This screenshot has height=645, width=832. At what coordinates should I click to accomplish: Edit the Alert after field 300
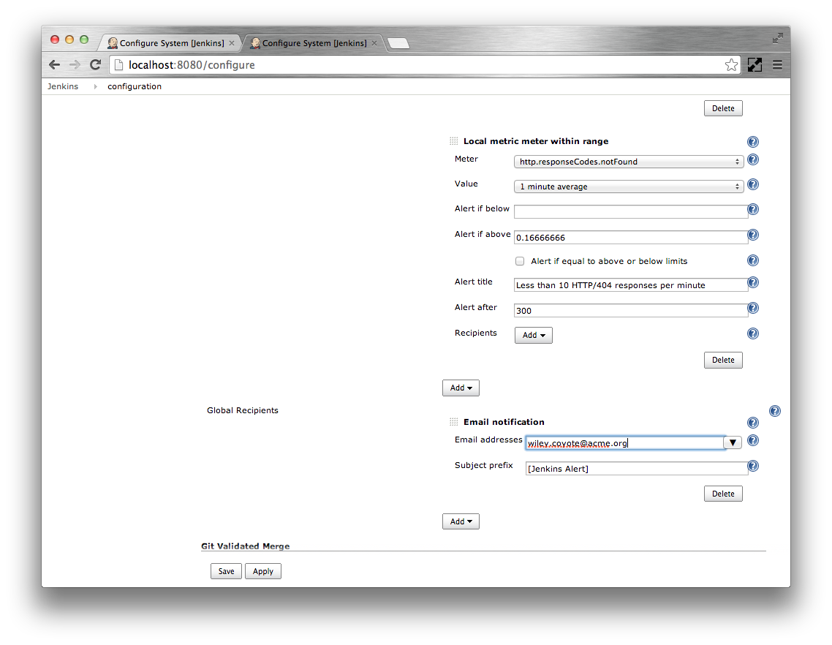tap(630, 311)
